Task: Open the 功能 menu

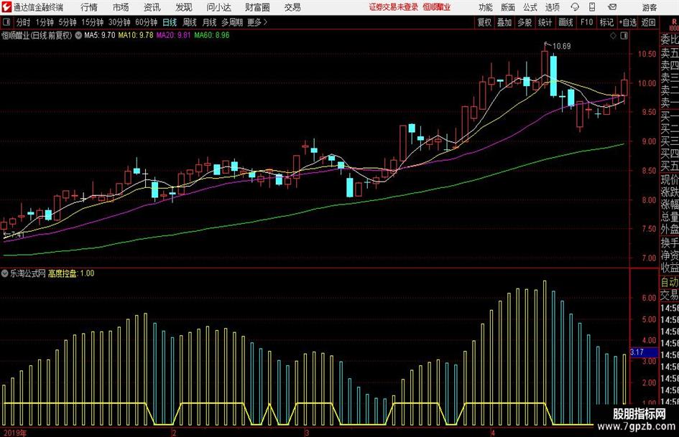Action: (486, 7)
